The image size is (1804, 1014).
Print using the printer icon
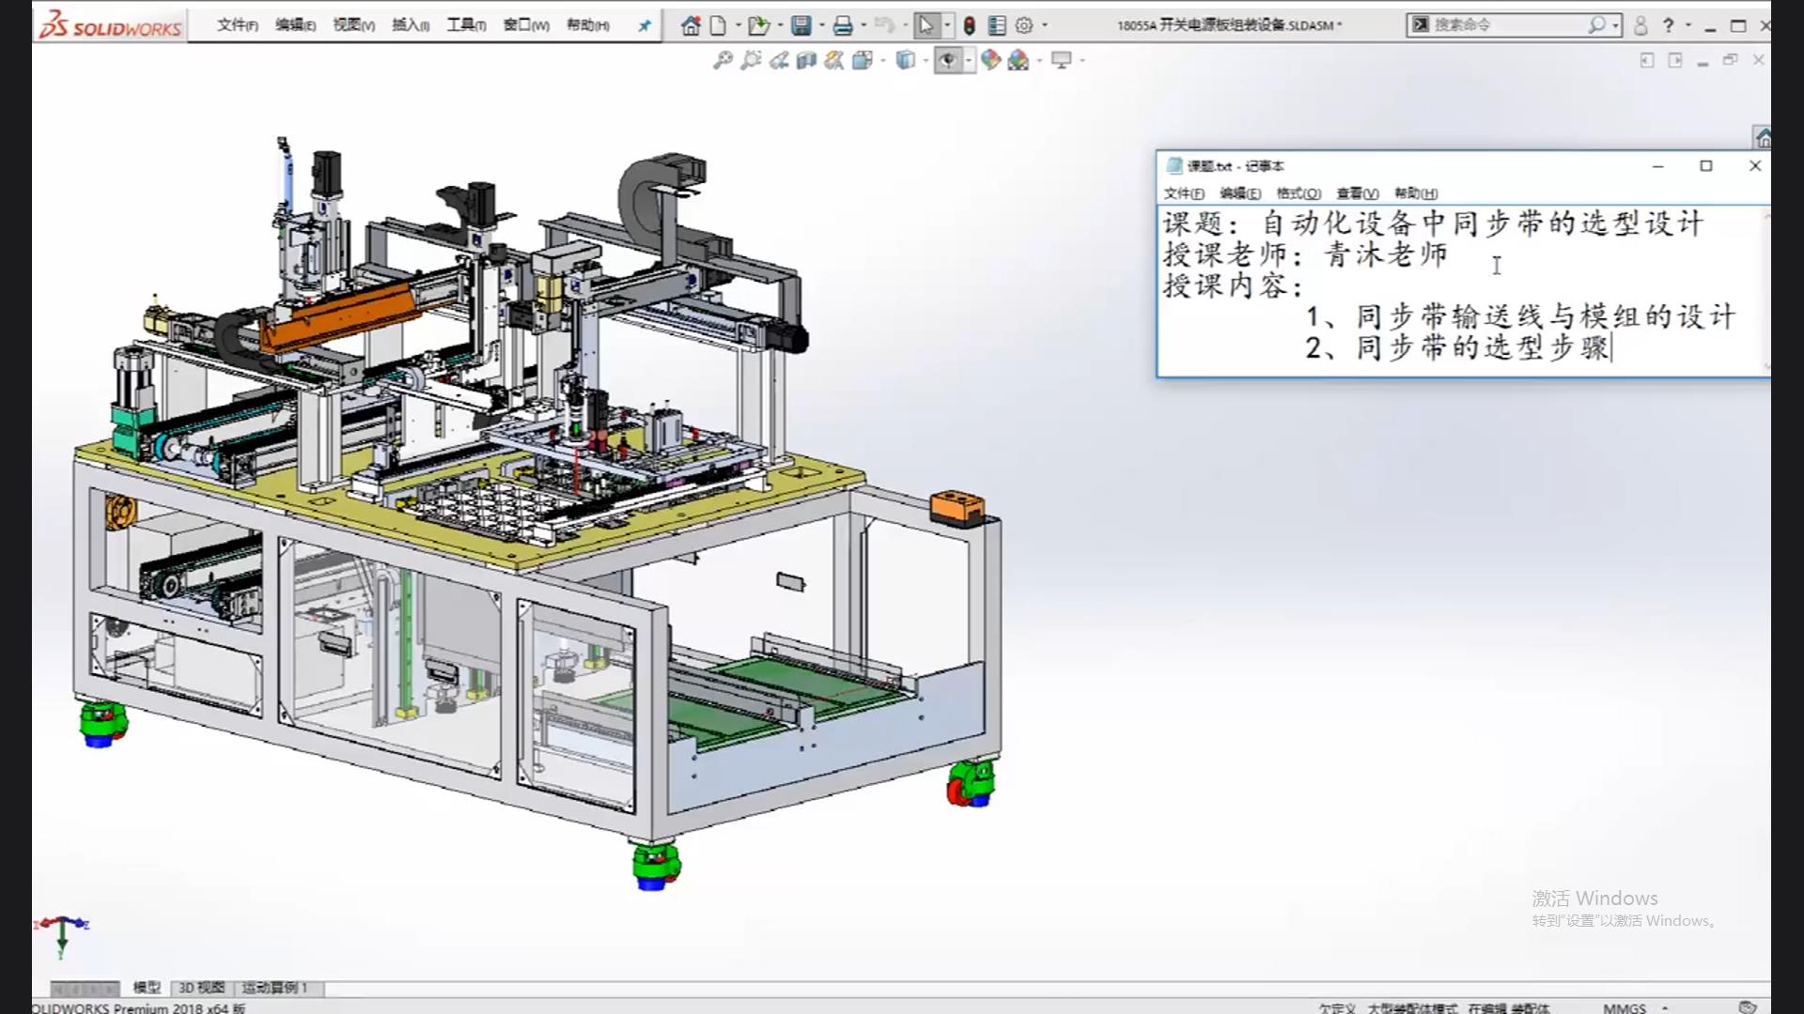pyautogui.click(x=843, y=25)
